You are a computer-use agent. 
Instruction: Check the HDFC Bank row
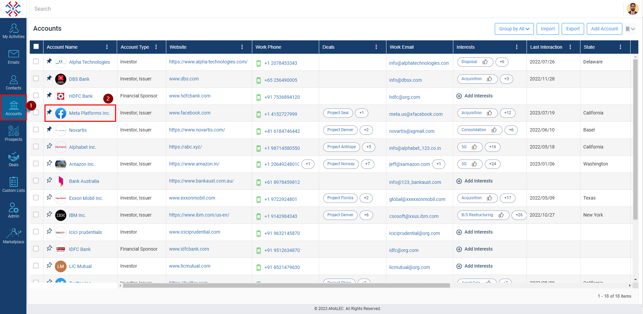click(36, 95)
